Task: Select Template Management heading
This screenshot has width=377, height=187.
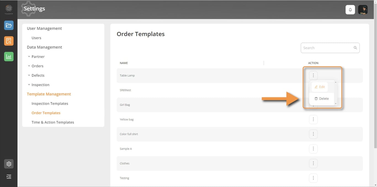Action: click(49, 94)
